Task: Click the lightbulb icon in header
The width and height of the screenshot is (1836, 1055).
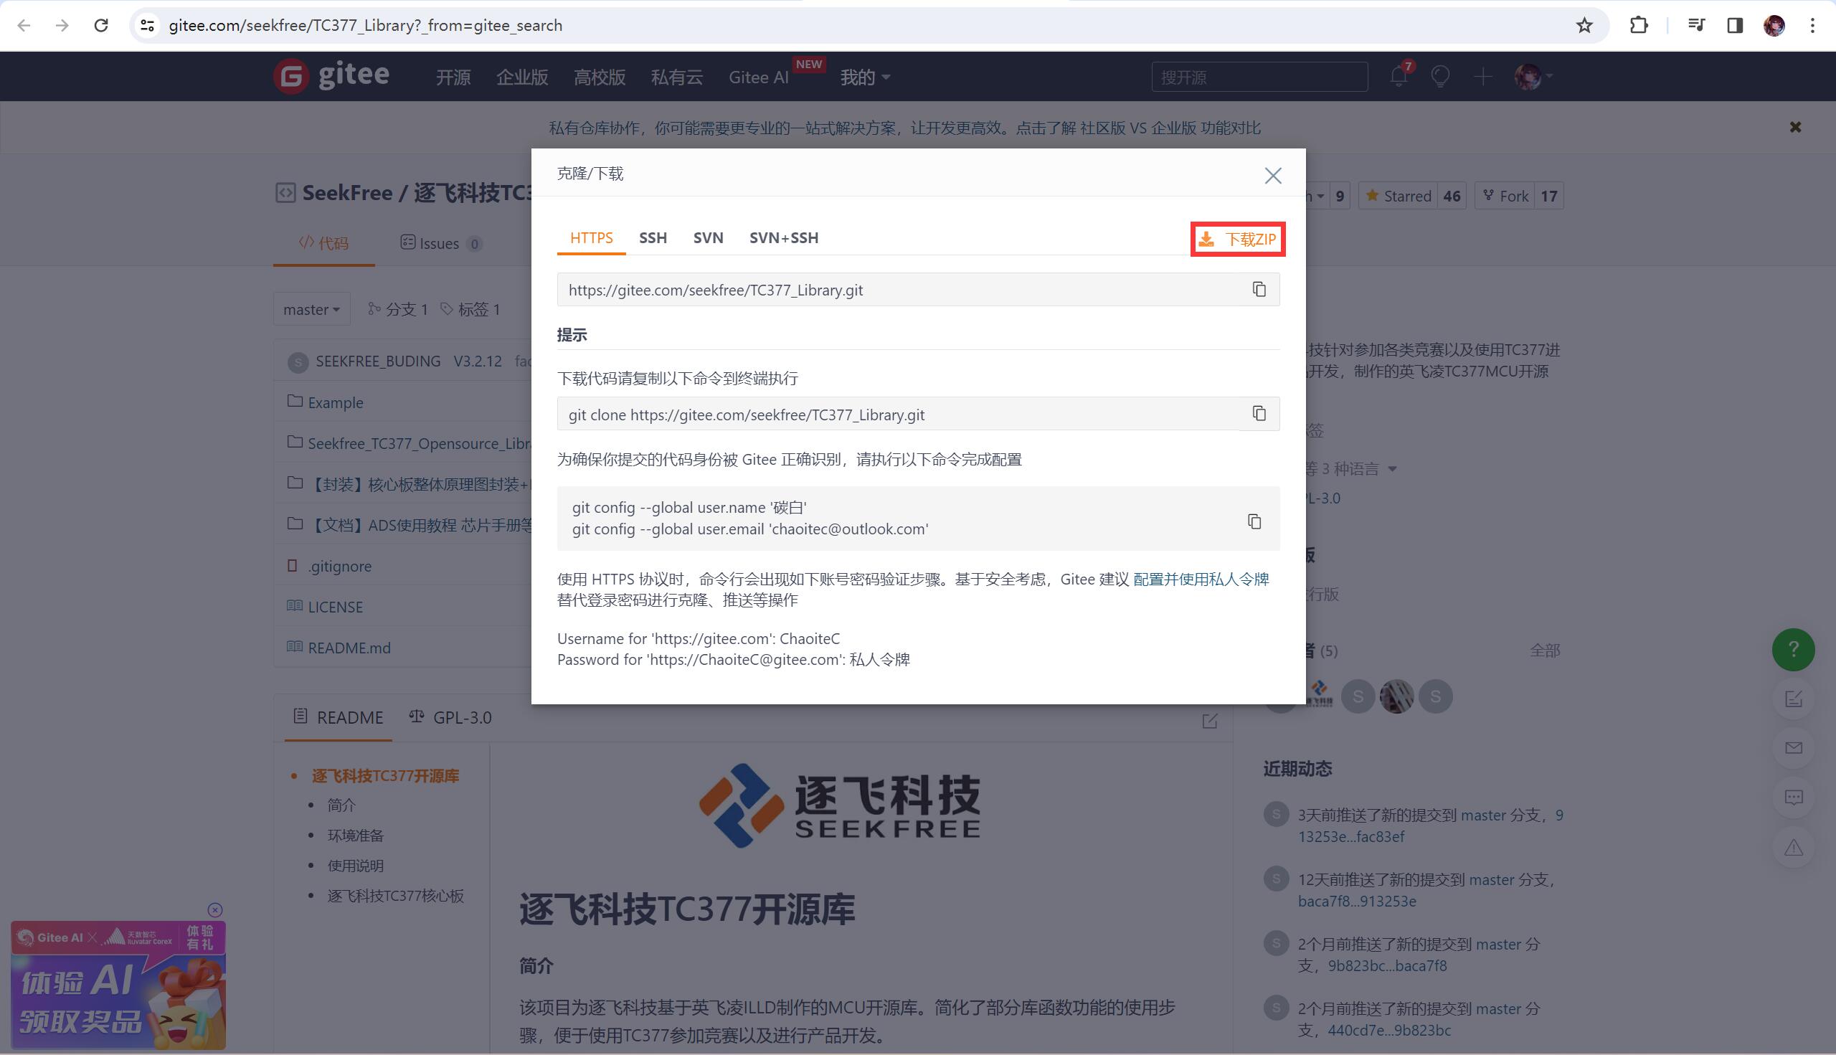Action: coord(1440,76)
